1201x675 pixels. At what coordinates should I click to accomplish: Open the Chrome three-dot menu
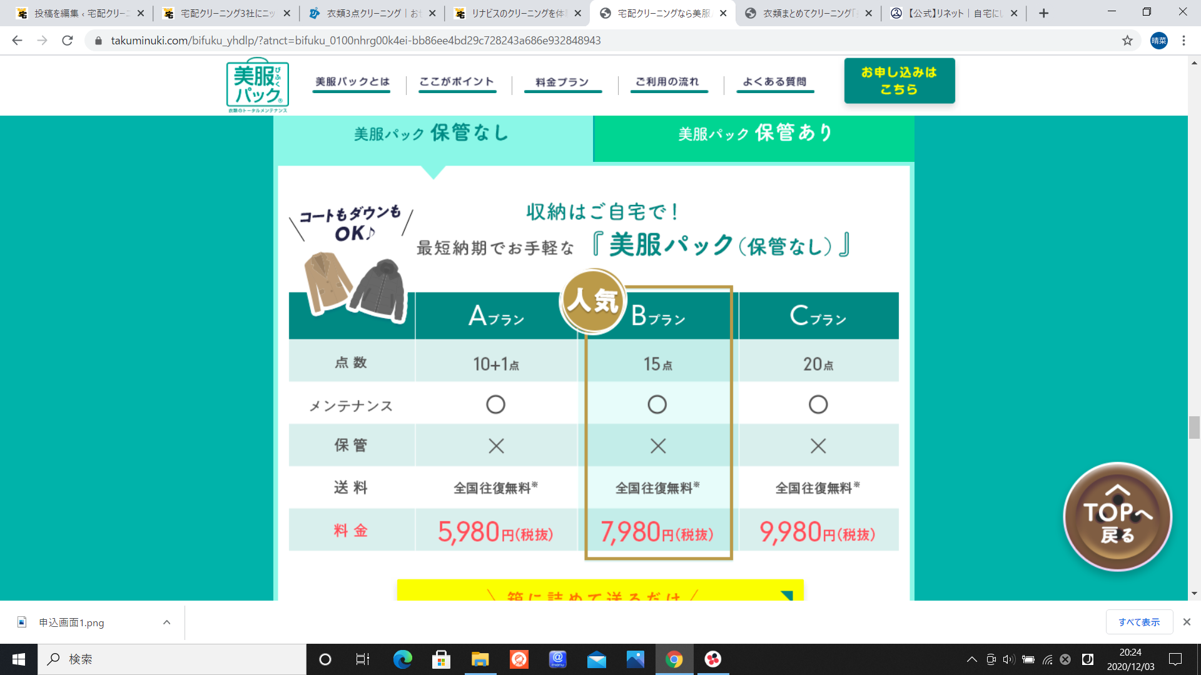pyautogui.click(x=1183, y=41)
